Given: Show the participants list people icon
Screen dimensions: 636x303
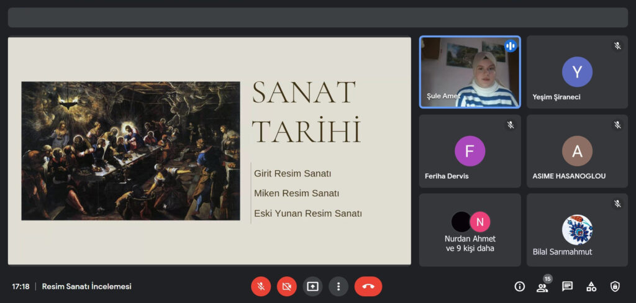Looking at the screenshot, I should pos(542,287).
